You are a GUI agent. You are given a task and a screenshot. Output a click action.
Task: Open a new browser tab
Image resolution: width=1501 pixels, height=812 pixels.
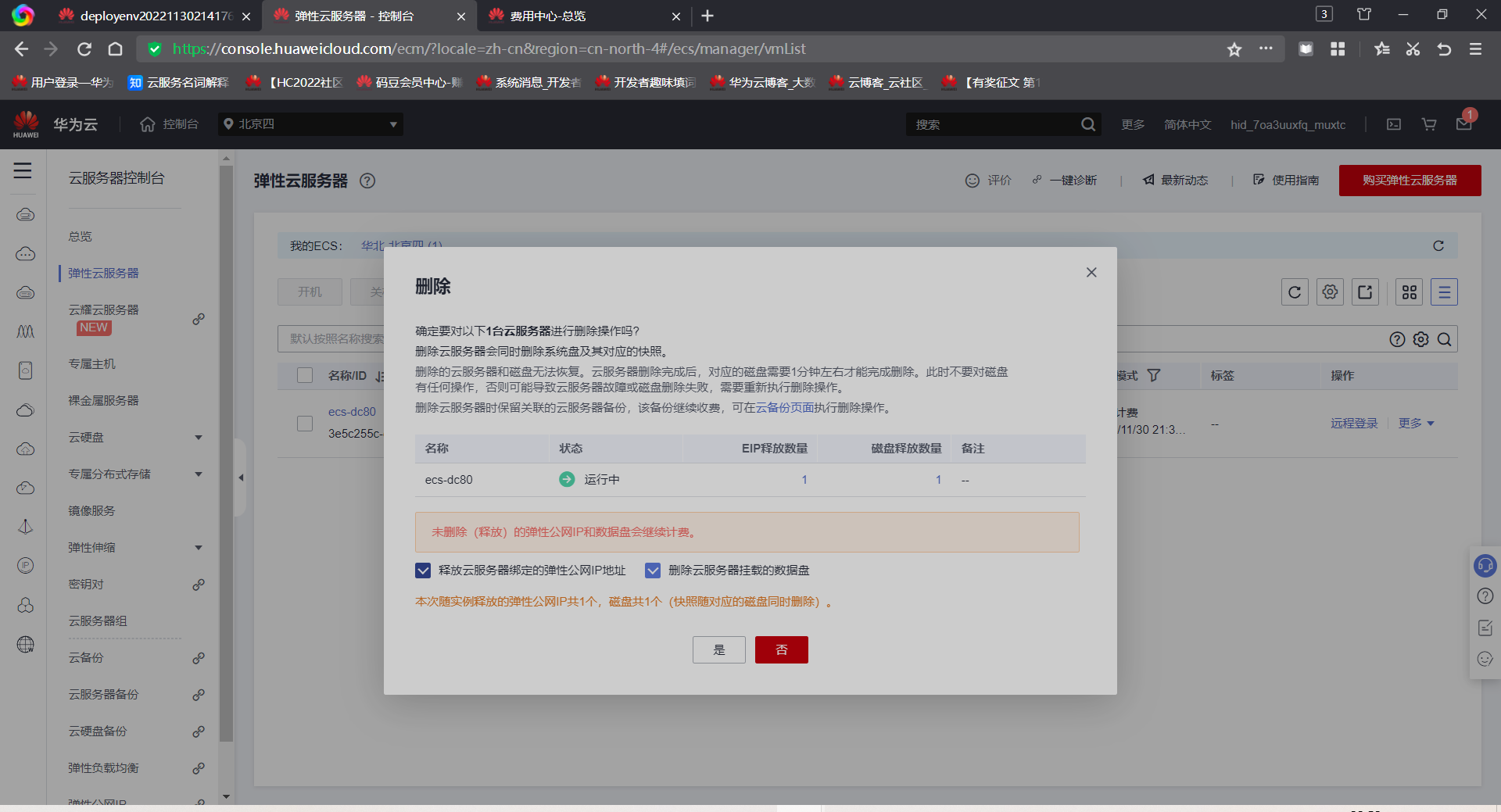(x=708, y=16)
